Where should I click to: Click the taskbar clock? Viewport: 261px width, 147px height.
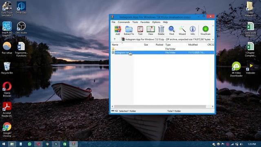(x=252, y=144)
